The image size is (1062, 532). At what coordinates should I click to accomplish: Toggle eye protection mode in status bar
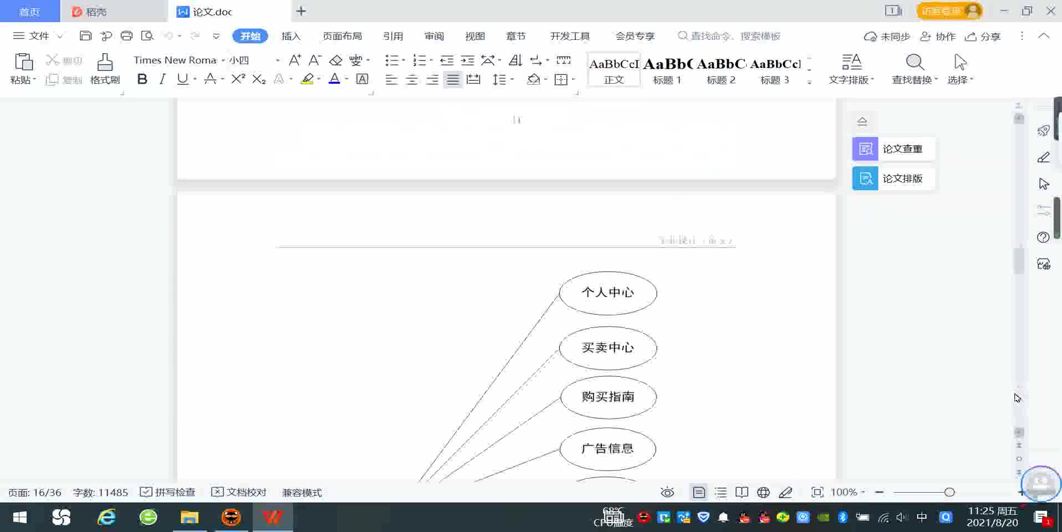(x=667, y=492)
